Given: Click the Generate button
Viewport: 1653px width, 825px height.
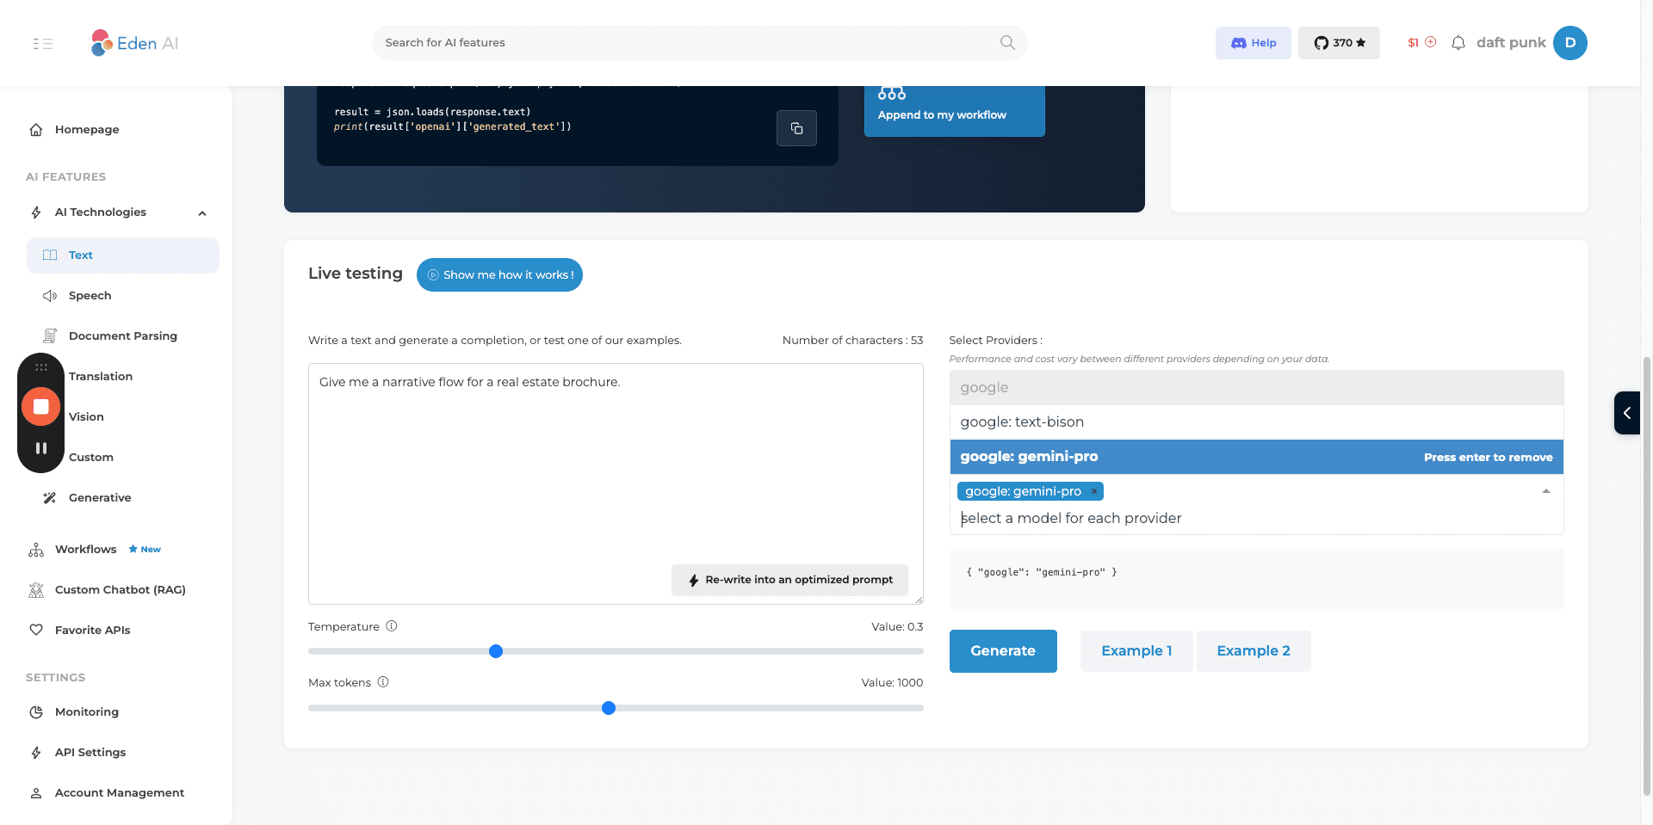Looking at the screenshot, I should (1003, 651).
